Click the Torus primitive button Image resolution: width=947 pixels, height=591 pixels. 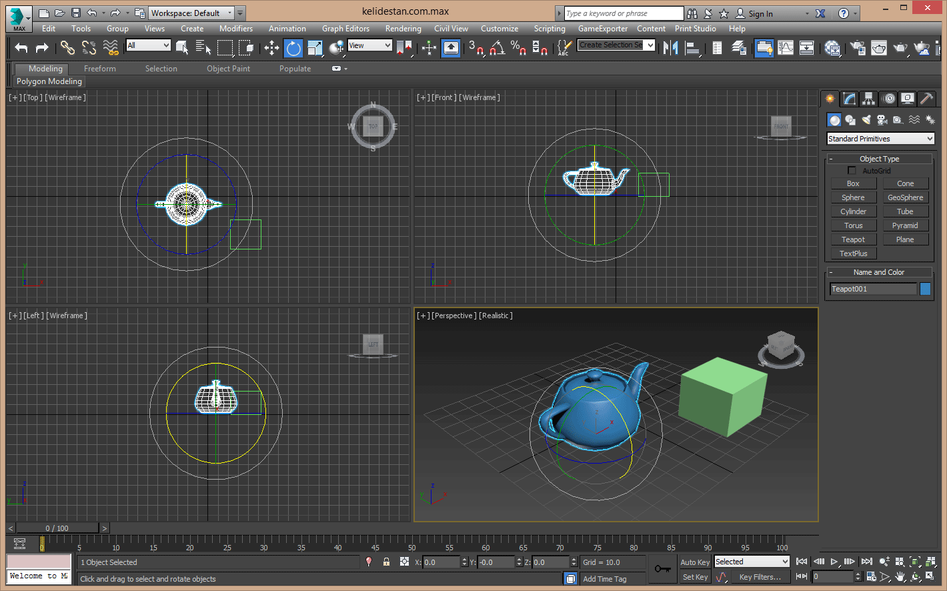coord(853,225)
